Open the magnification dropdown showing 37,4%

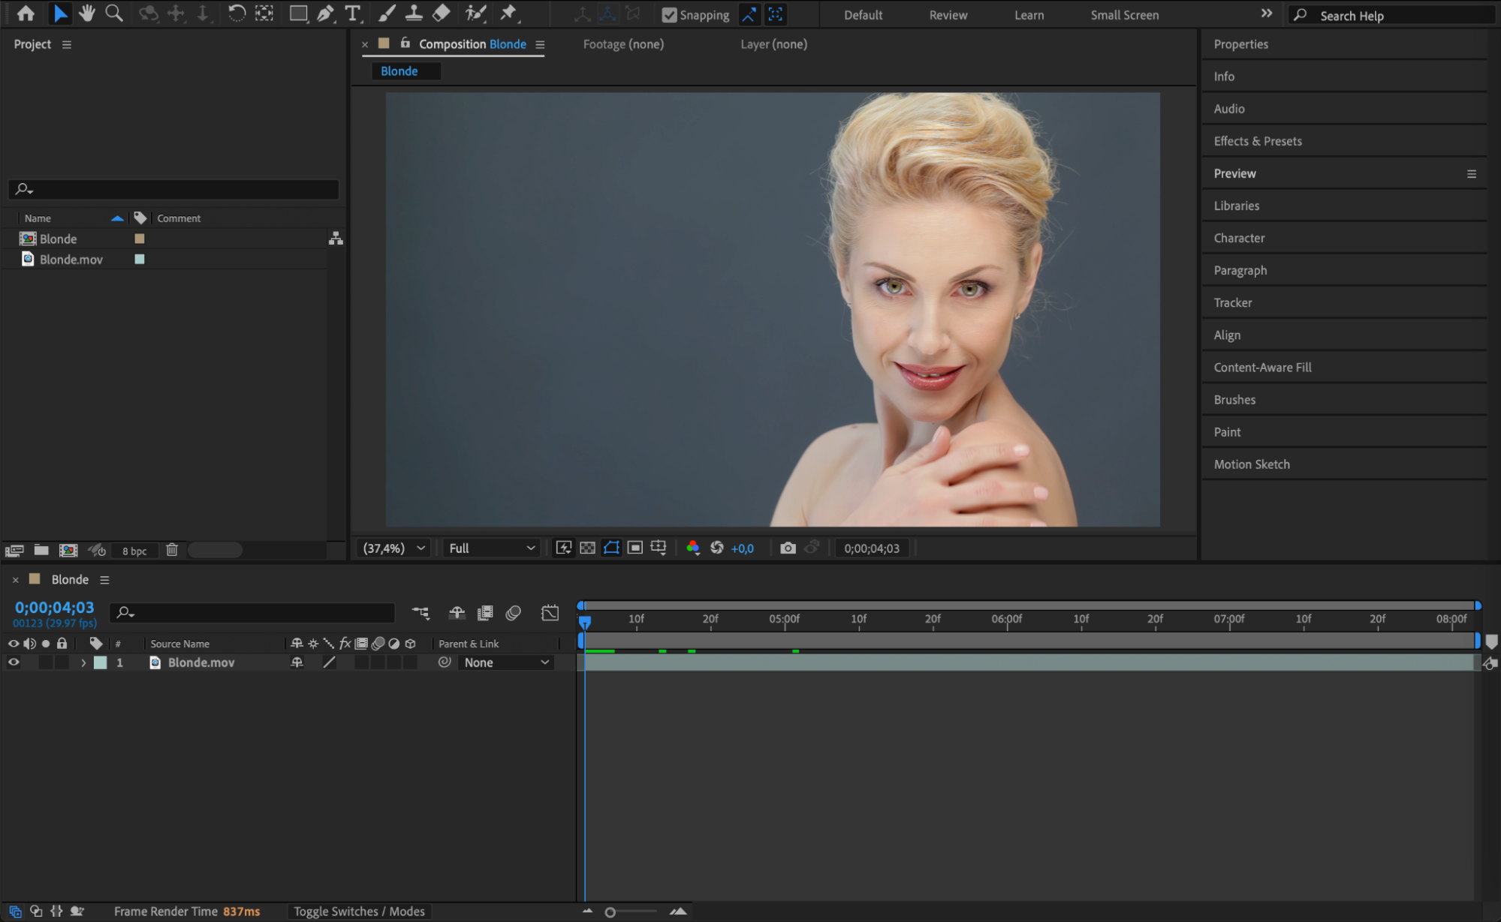click(x=394, y=548)
